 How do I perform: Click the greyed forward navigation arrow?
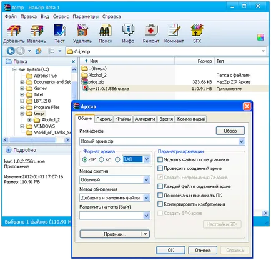[x=21, y=51]
